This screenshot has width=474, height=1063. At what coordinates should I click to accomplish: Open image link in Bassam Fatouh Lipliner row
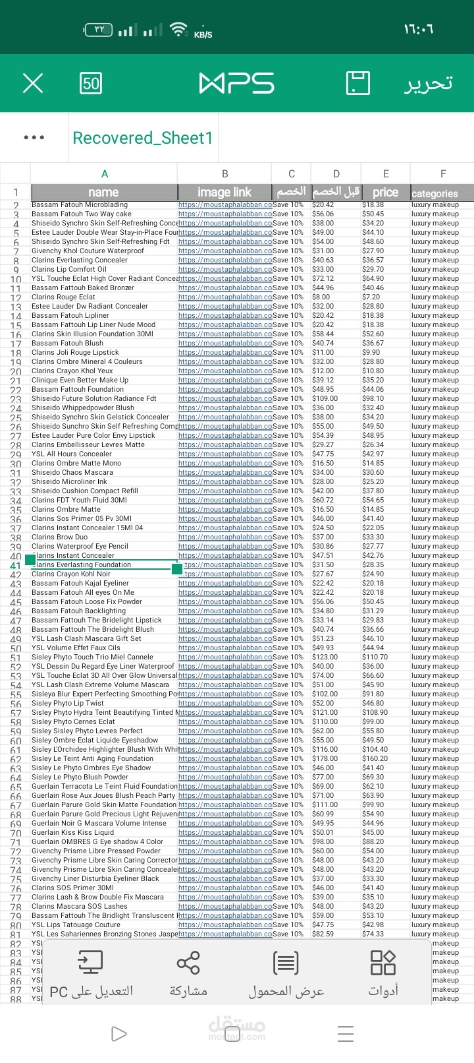click(x=224, y=315)
